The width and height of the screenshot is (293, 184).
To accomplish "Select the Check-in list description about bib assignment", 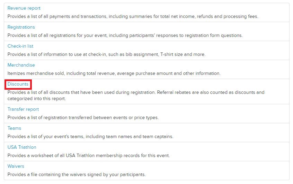I will tap(106, 55).
